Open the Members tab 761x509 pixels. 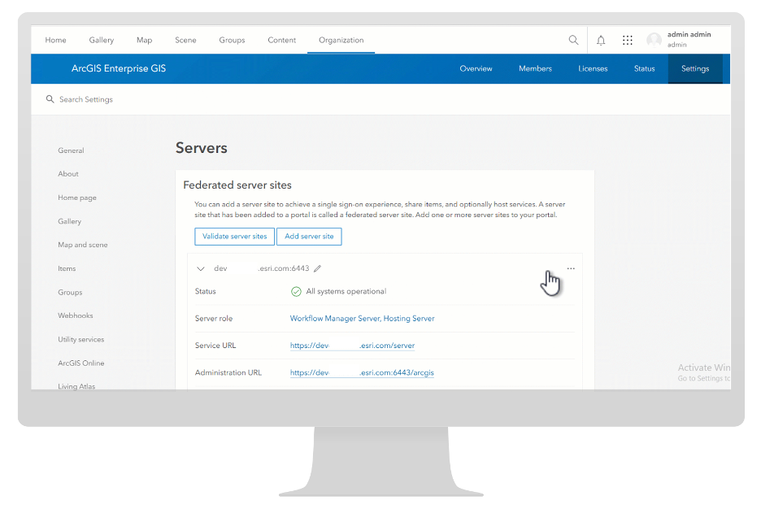[535, 68]
